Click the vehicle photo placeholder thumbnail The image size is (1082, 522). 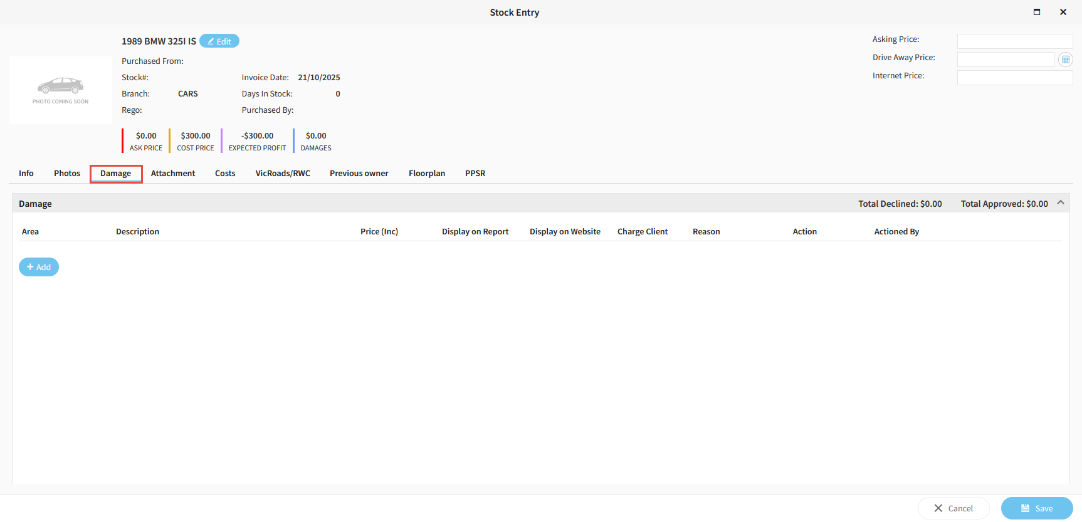[61, 90]
